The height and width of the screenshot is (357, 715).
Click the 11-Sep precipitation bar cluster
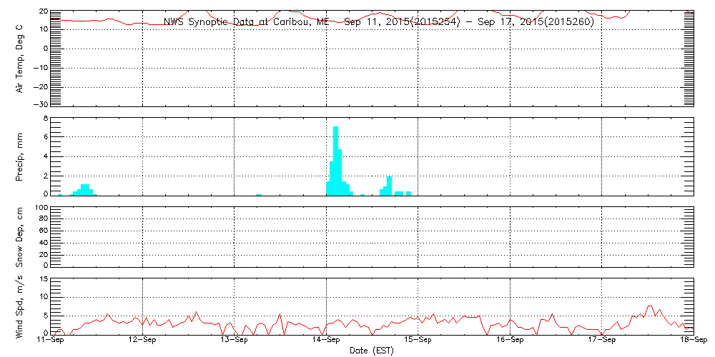tap(83, 191)
